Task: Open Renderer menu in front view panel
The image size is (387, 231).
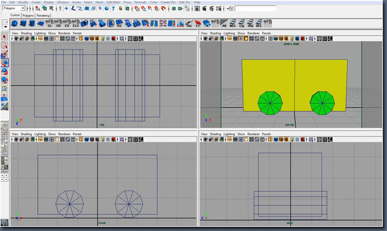Action: tap(64, 134)
